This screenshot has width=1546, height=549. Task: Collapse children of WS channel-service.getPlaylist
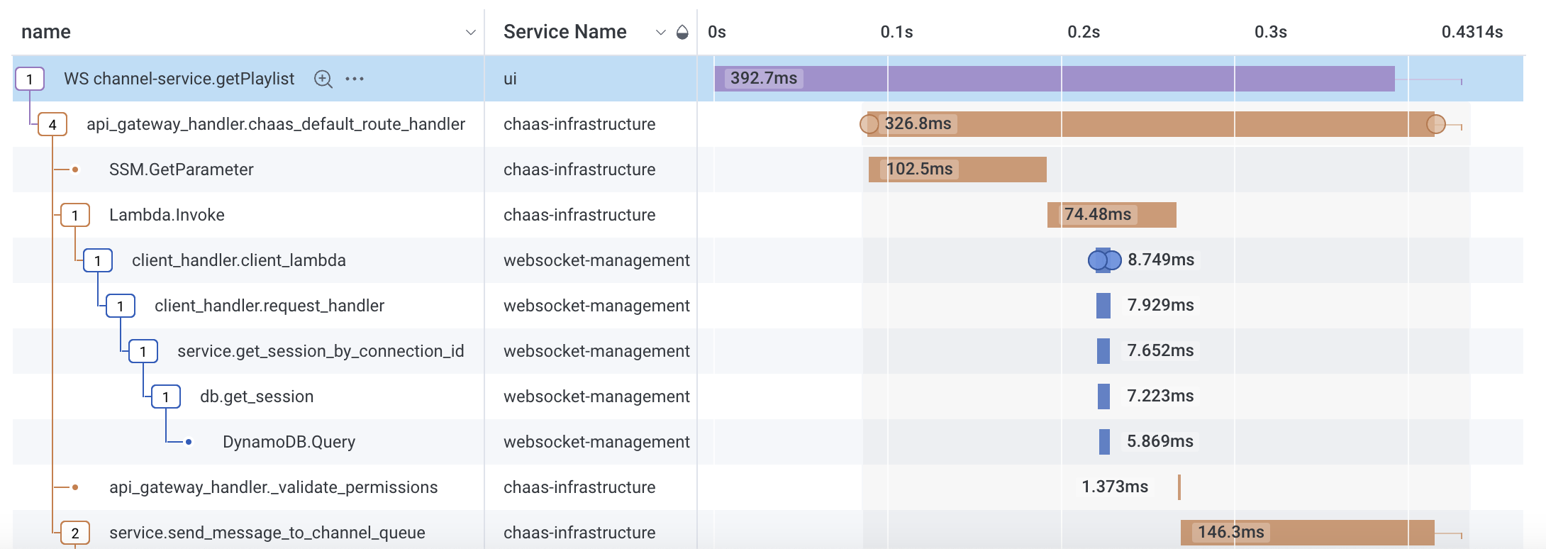(x=30, y=79)
